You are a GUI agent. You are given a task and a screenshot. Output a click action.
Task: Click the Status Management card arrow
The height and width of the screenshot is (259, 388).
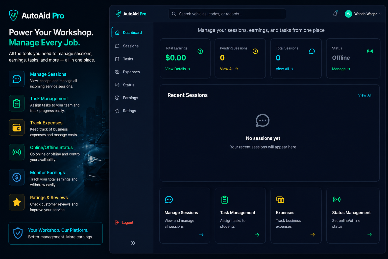370,235
